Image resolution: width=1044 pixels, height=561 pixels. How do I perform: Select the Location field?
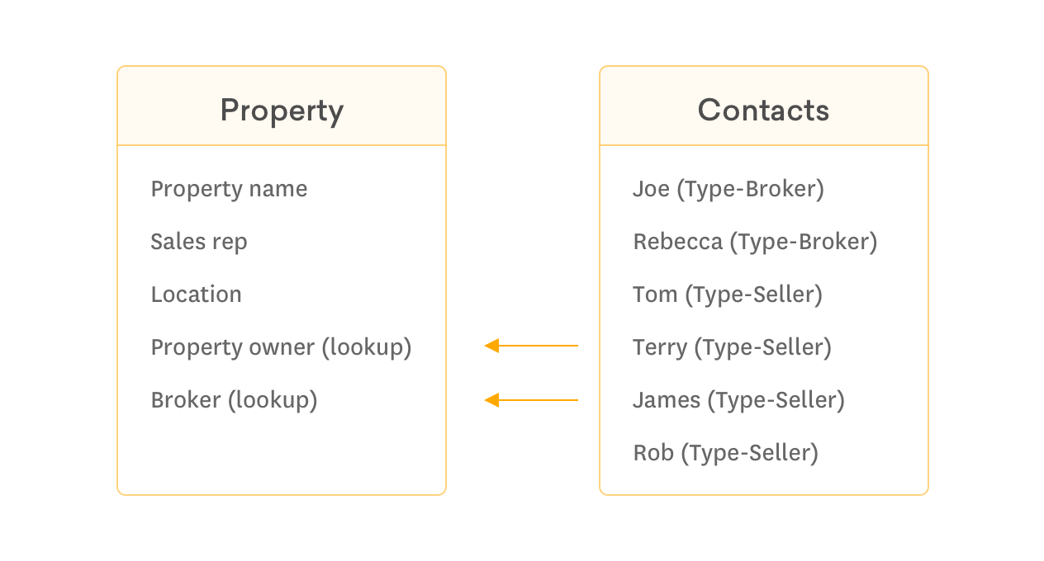[x=196, y=295]
